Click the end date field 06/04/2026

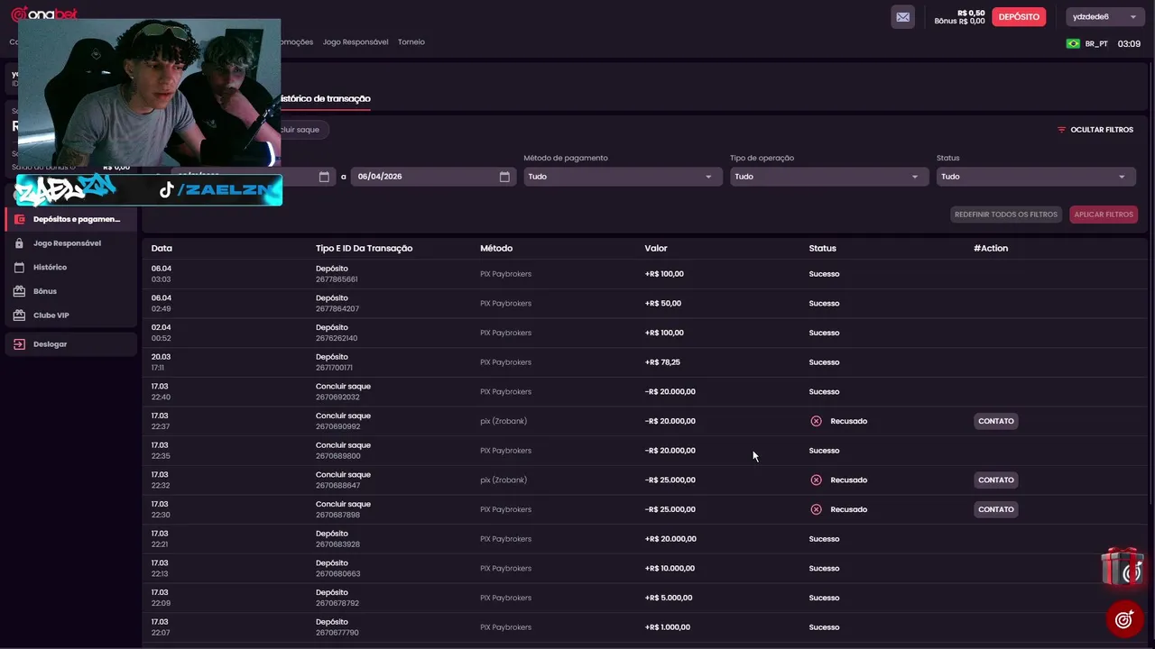coord(431,177)
